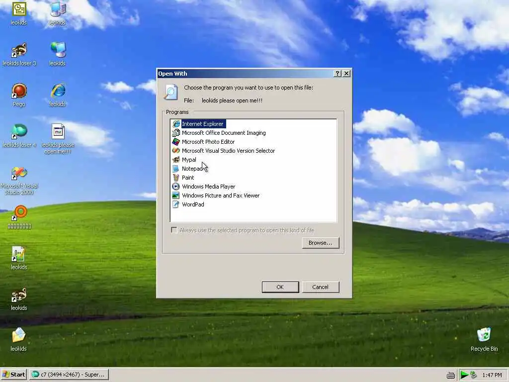Confirm with the OK button

(x=280, y=287)
